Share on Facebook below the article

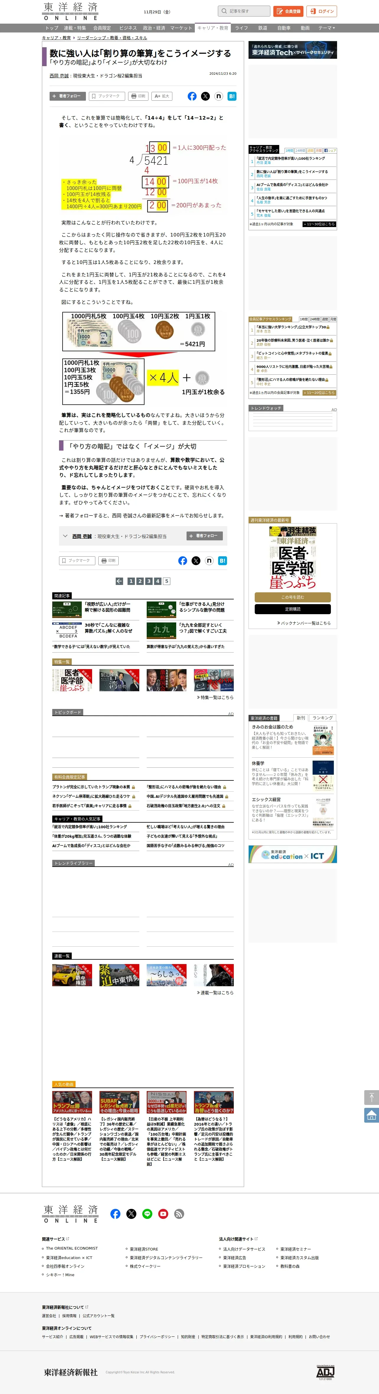click(183, 561)
